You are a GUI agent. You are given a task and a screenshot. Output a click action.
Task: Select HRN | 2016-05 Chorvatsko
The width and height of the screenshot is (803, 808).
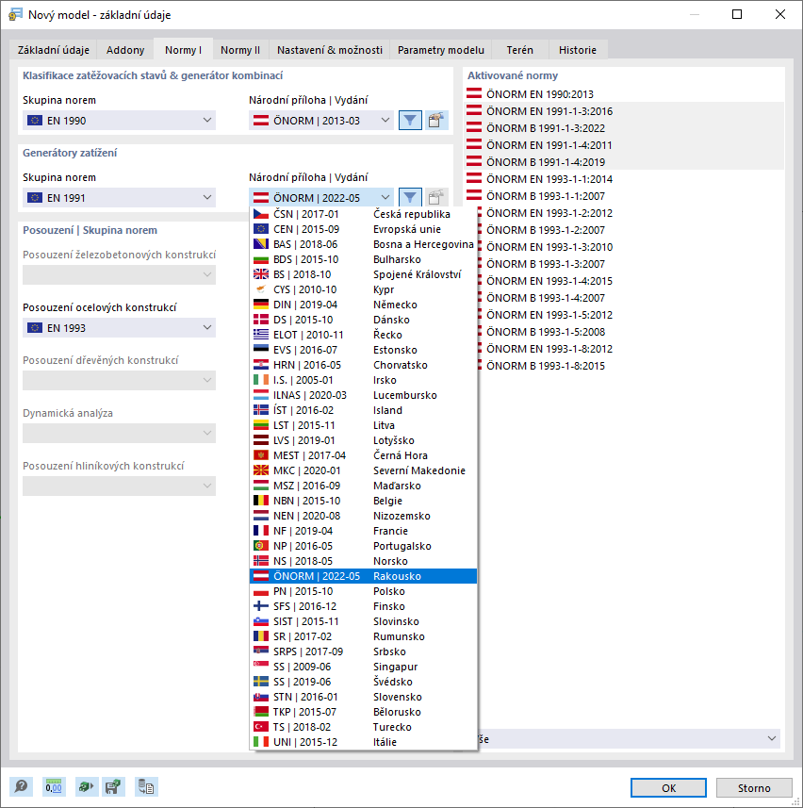coord(363,365)
